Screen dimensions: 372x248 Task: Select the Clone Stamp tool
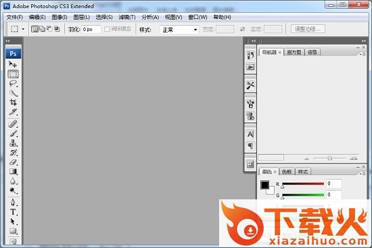13,143
